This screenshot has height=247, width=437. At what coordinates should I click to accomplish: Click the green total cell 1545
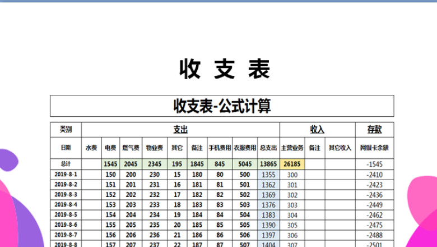click(110, 164)
